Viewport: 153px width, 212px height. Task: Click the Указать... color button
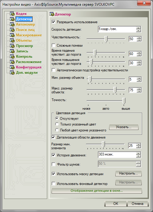click(x=124, y=127)
